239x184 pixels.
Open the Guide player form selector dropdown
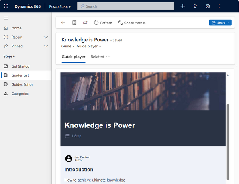point(89,47)
